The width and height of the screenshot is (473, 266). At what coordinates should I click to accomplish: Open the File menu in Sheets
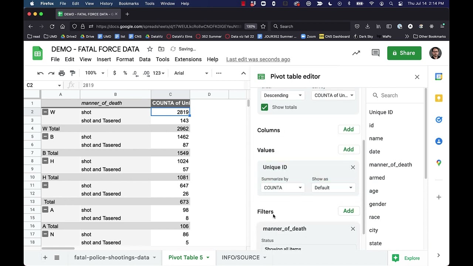click(55, 59)
